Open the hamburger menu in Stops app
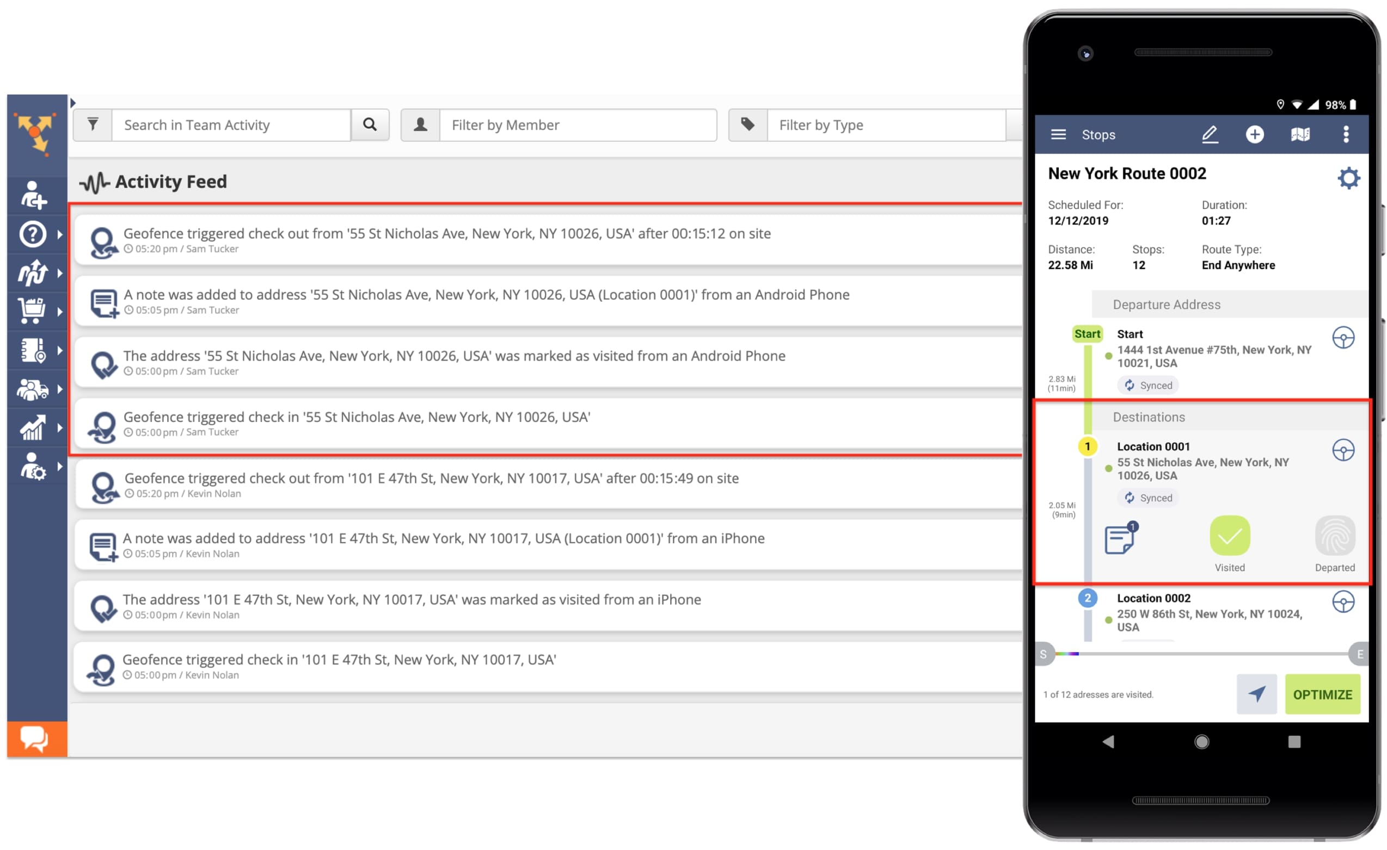Viewport: 1387px width, 850px height. click(x=1058, y=134)
